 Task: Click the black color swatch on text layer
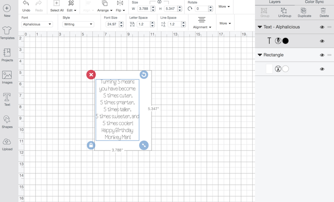286,41
